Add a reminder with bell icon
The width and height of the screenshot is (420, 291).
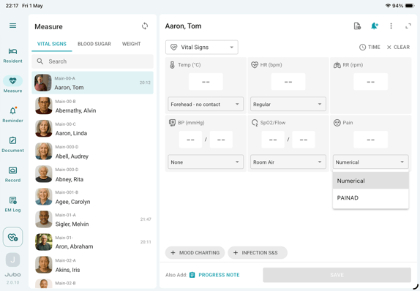(374, 26)
